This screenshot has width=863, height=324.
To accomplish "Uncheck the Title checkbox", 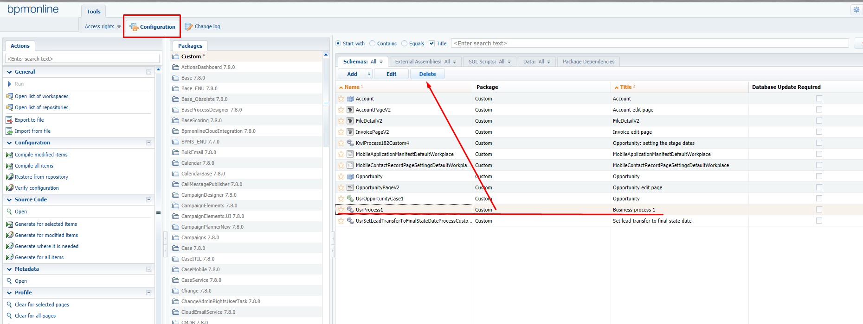I will click(x=431, y=44).
